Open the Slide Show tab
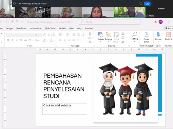The width and height of the screenshot is (173, 129). [50, 28]
